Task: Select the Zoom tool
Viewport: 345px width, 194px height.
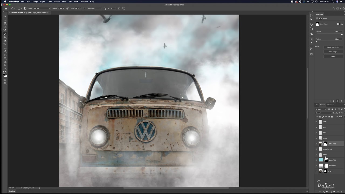Action: click(x=5, y=65)
